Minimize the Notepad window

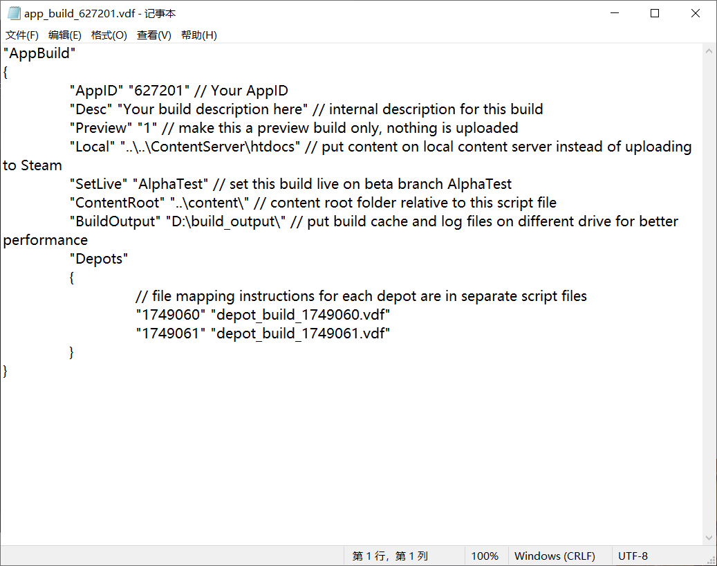(x=615, y=13)
